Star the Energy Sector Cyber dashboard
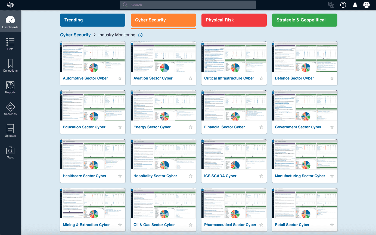 (191, 127)
